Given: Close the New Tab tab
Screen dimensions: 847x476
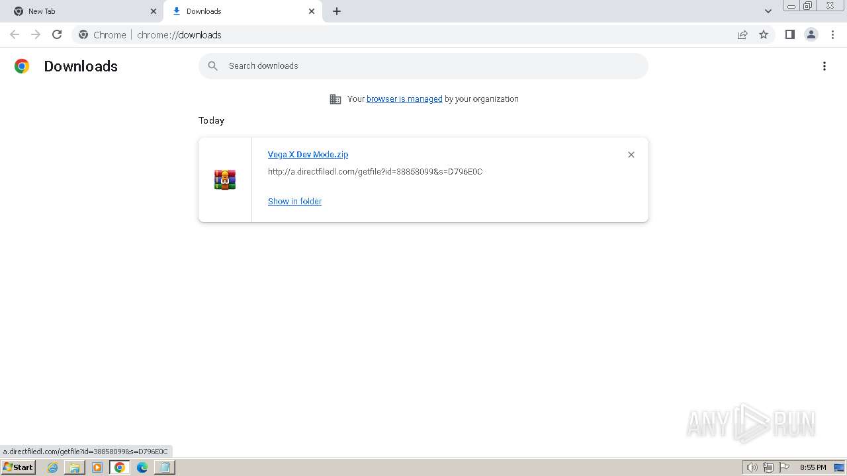Looking at the screenshot, I should [x=153, y=11].
